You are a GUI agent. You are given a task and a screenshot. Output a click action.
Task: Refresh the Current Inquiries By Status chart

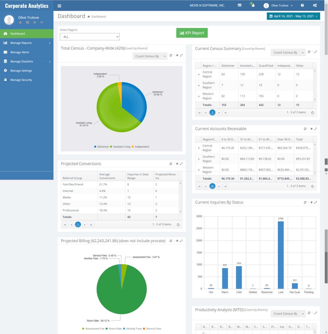coord(305,202)
